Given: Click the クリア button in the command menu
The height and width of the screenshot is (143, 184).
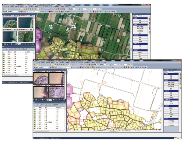Looking at the screenshot, I should point(171,104).
